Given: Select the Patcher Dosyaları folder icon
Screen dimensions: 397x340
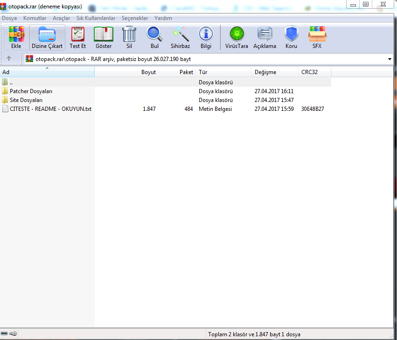Looking at the screenshot, I should tap(5, 91).
